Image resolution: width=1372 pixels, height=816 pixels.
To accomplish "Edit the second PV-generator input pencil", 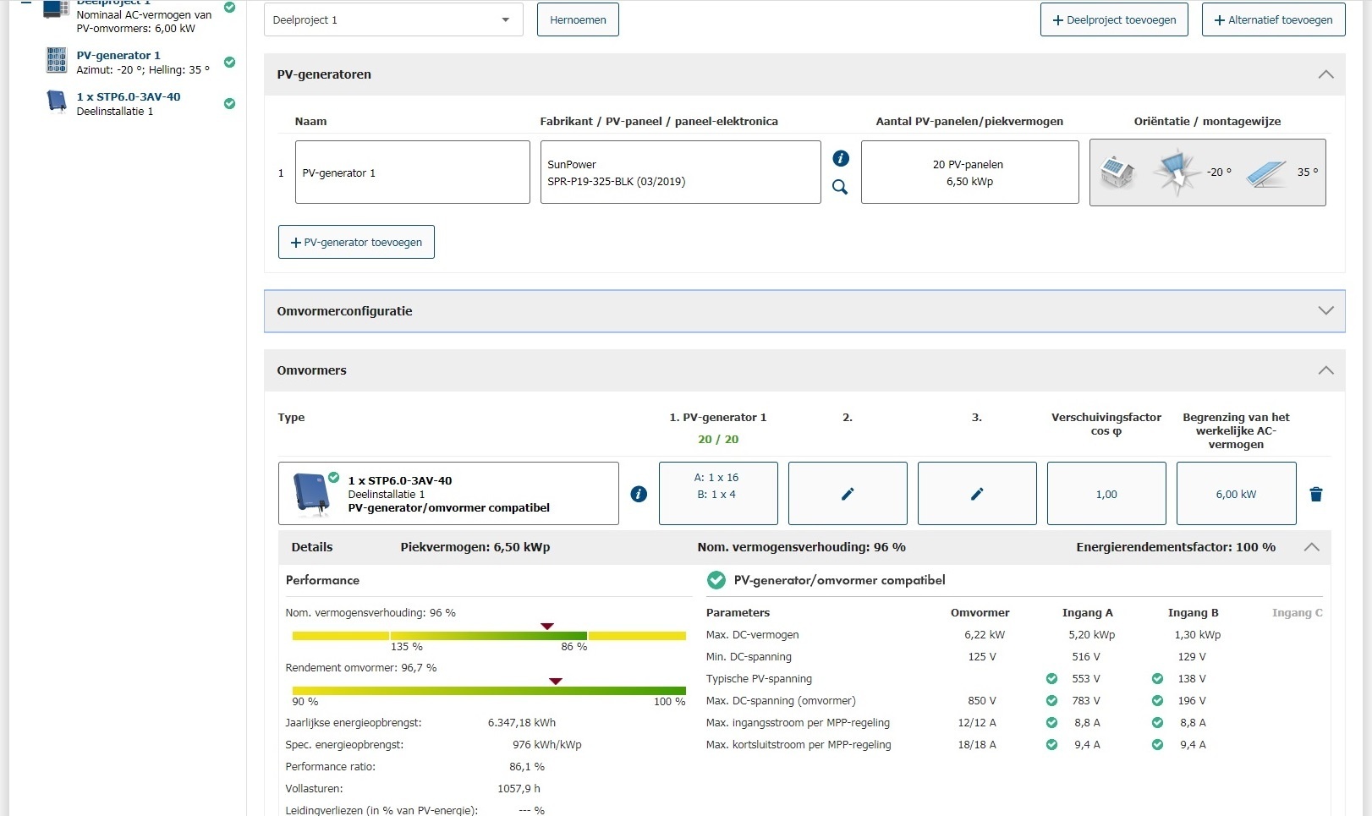I will (847, 494).
